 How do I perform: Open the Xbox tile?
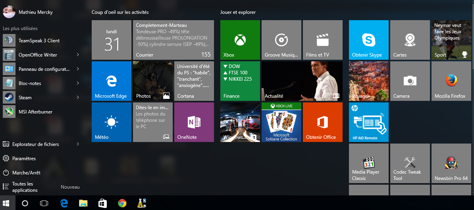pyautogui.click(x=240, y=40)
